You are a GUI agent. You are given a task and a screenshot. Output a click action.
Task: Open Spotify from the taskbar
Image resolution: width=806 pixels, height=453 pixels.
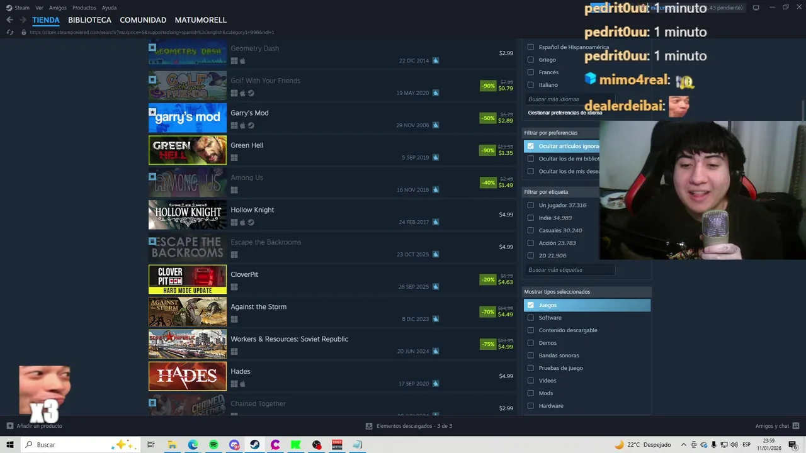point(213,445)
